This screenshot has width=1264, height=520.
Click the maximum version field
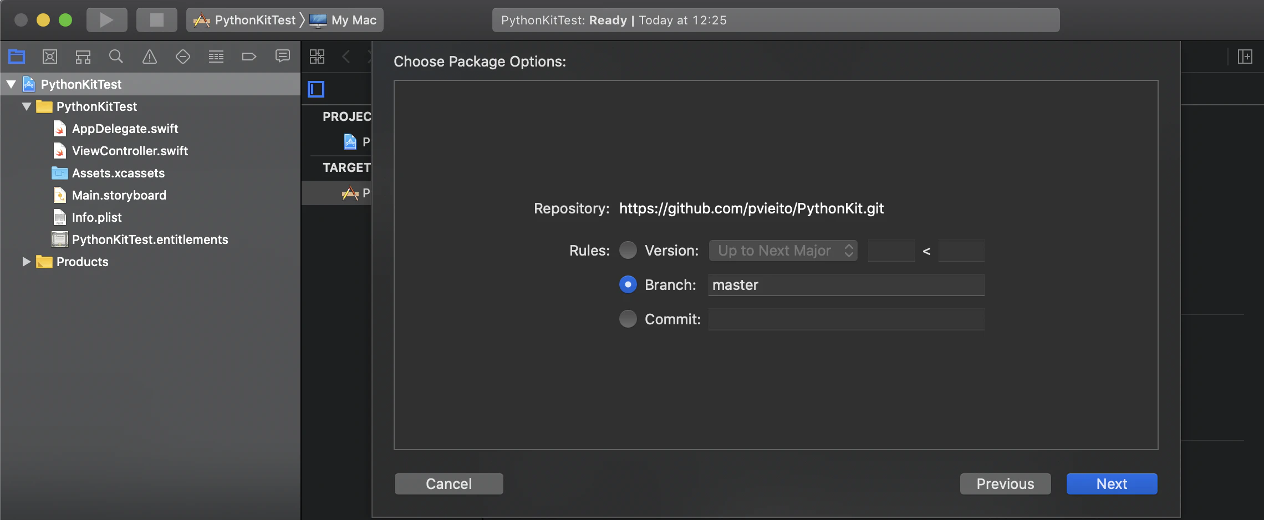tap(961, 251)
